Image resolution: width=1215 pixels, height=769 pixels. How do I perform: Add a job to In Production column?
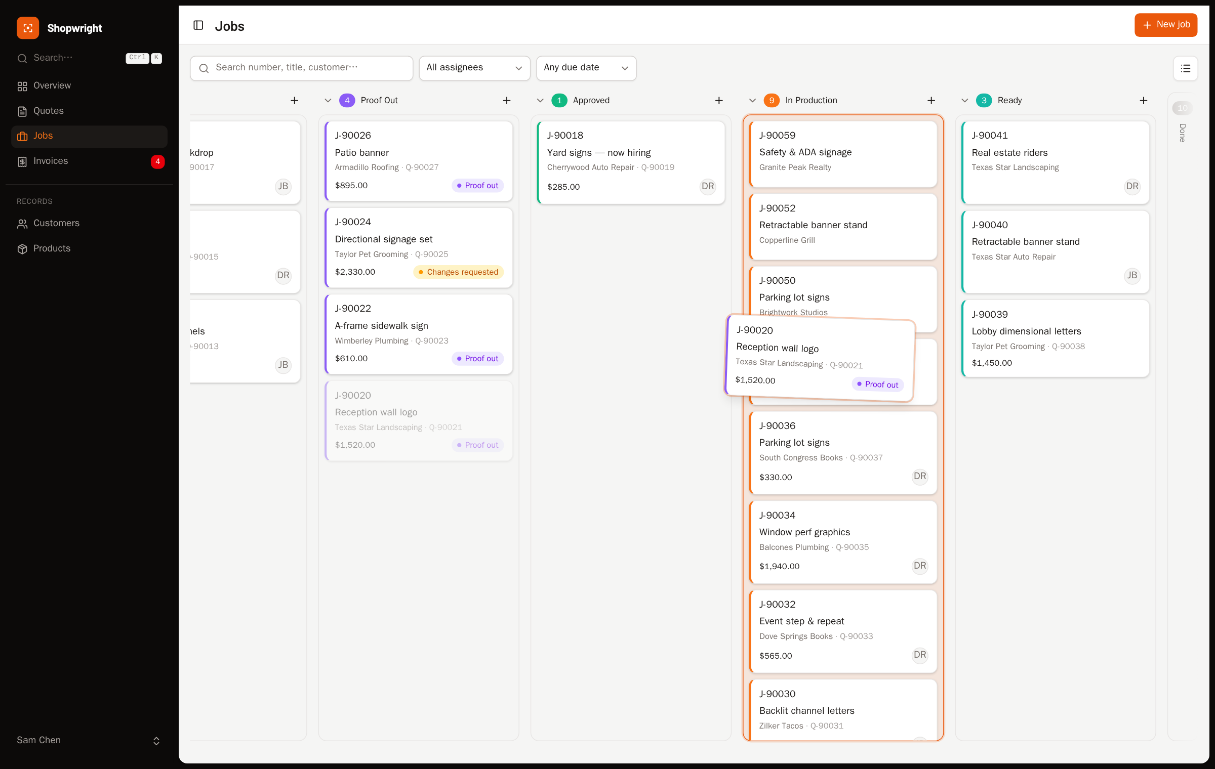click(x=931, y=101)
